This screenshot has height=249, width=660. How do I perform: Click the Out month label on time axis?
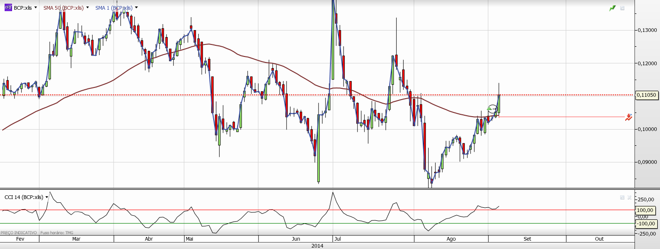599,239
